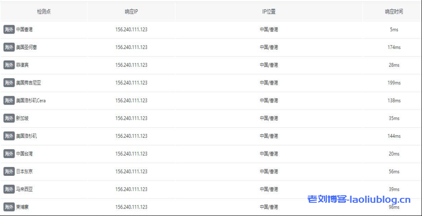
Task: Click the 海外 badge beside 菲律宾
Action: (9, 65)
